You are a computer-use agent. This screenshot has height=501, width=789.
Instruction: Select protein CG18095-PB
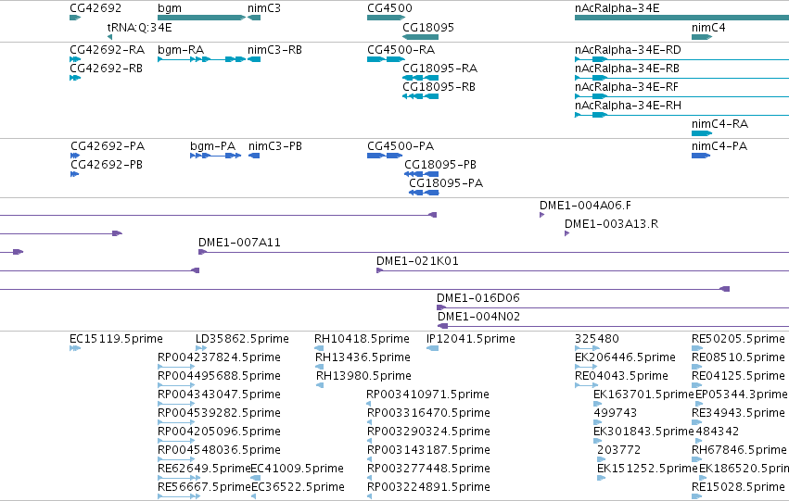440,165
